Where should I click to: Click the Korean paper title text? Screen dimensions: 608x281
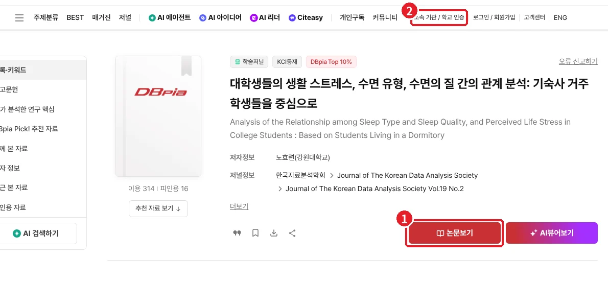pyautogui.click(x=409, y=93)
